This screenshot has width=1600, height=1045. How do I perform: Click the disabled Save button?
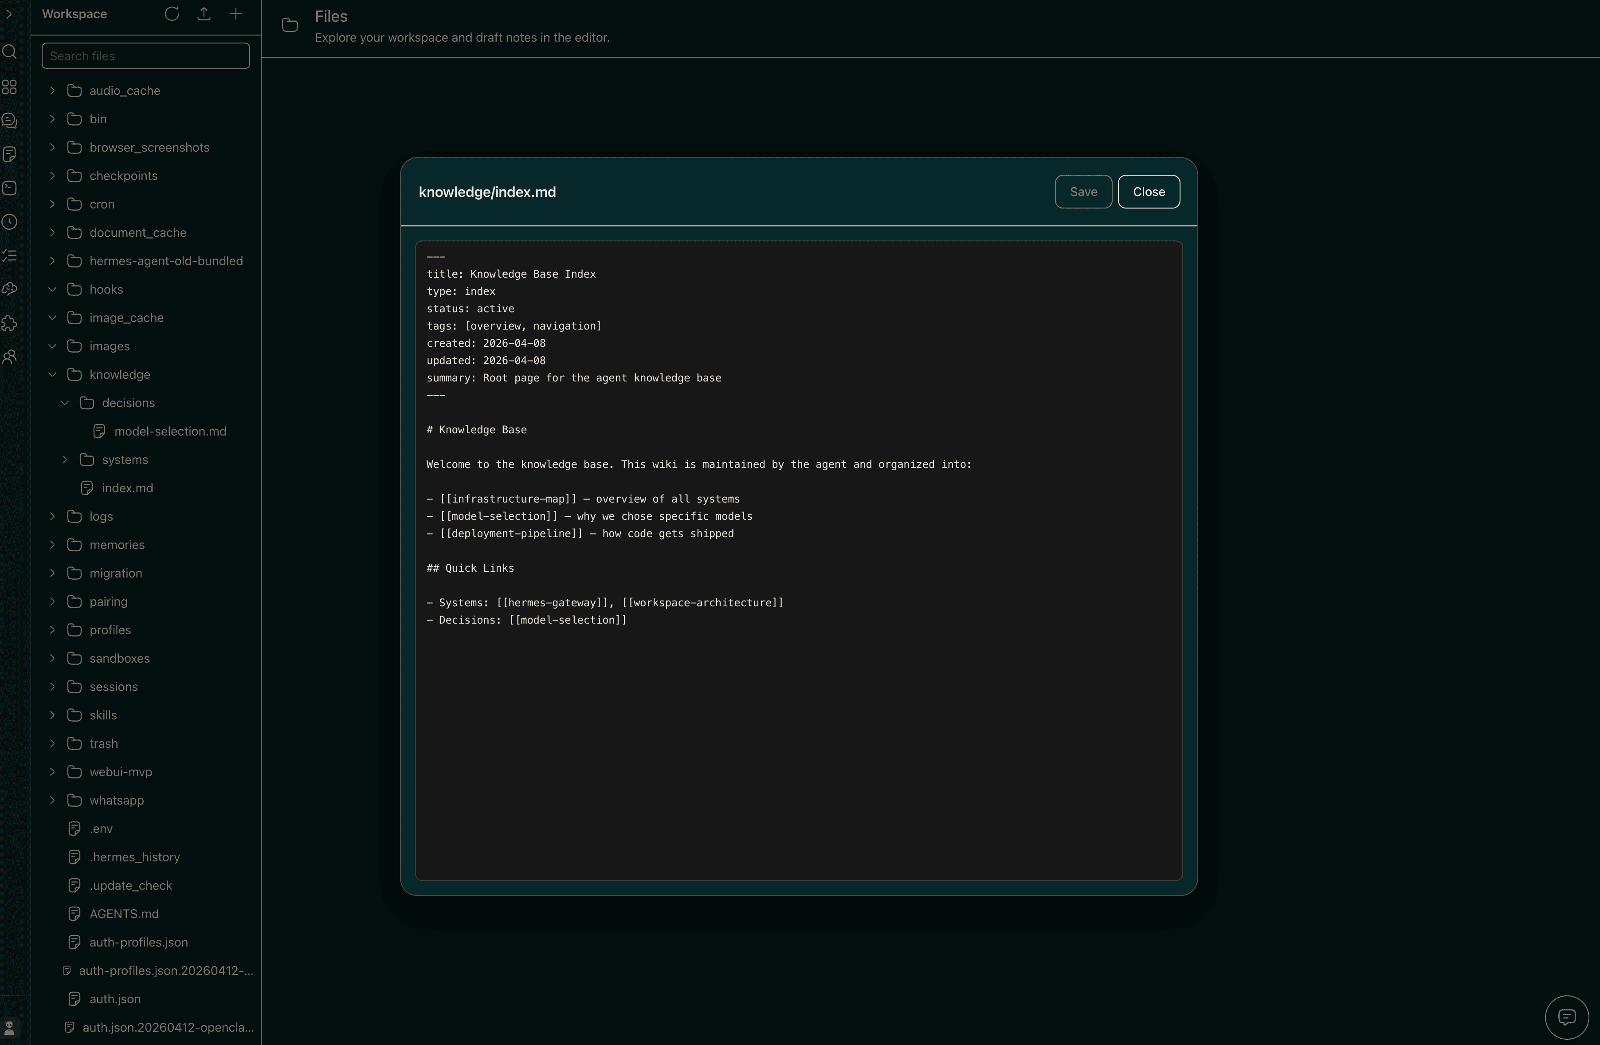pyautogui.click(x=1083, y=192)
